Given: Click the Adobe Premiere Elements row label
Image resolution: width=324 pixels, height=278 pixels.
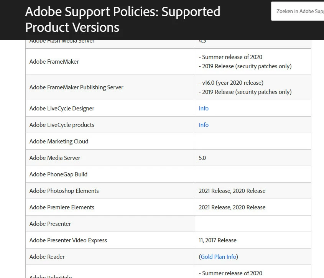Looking at the screenshot, I should pos(62,207).
